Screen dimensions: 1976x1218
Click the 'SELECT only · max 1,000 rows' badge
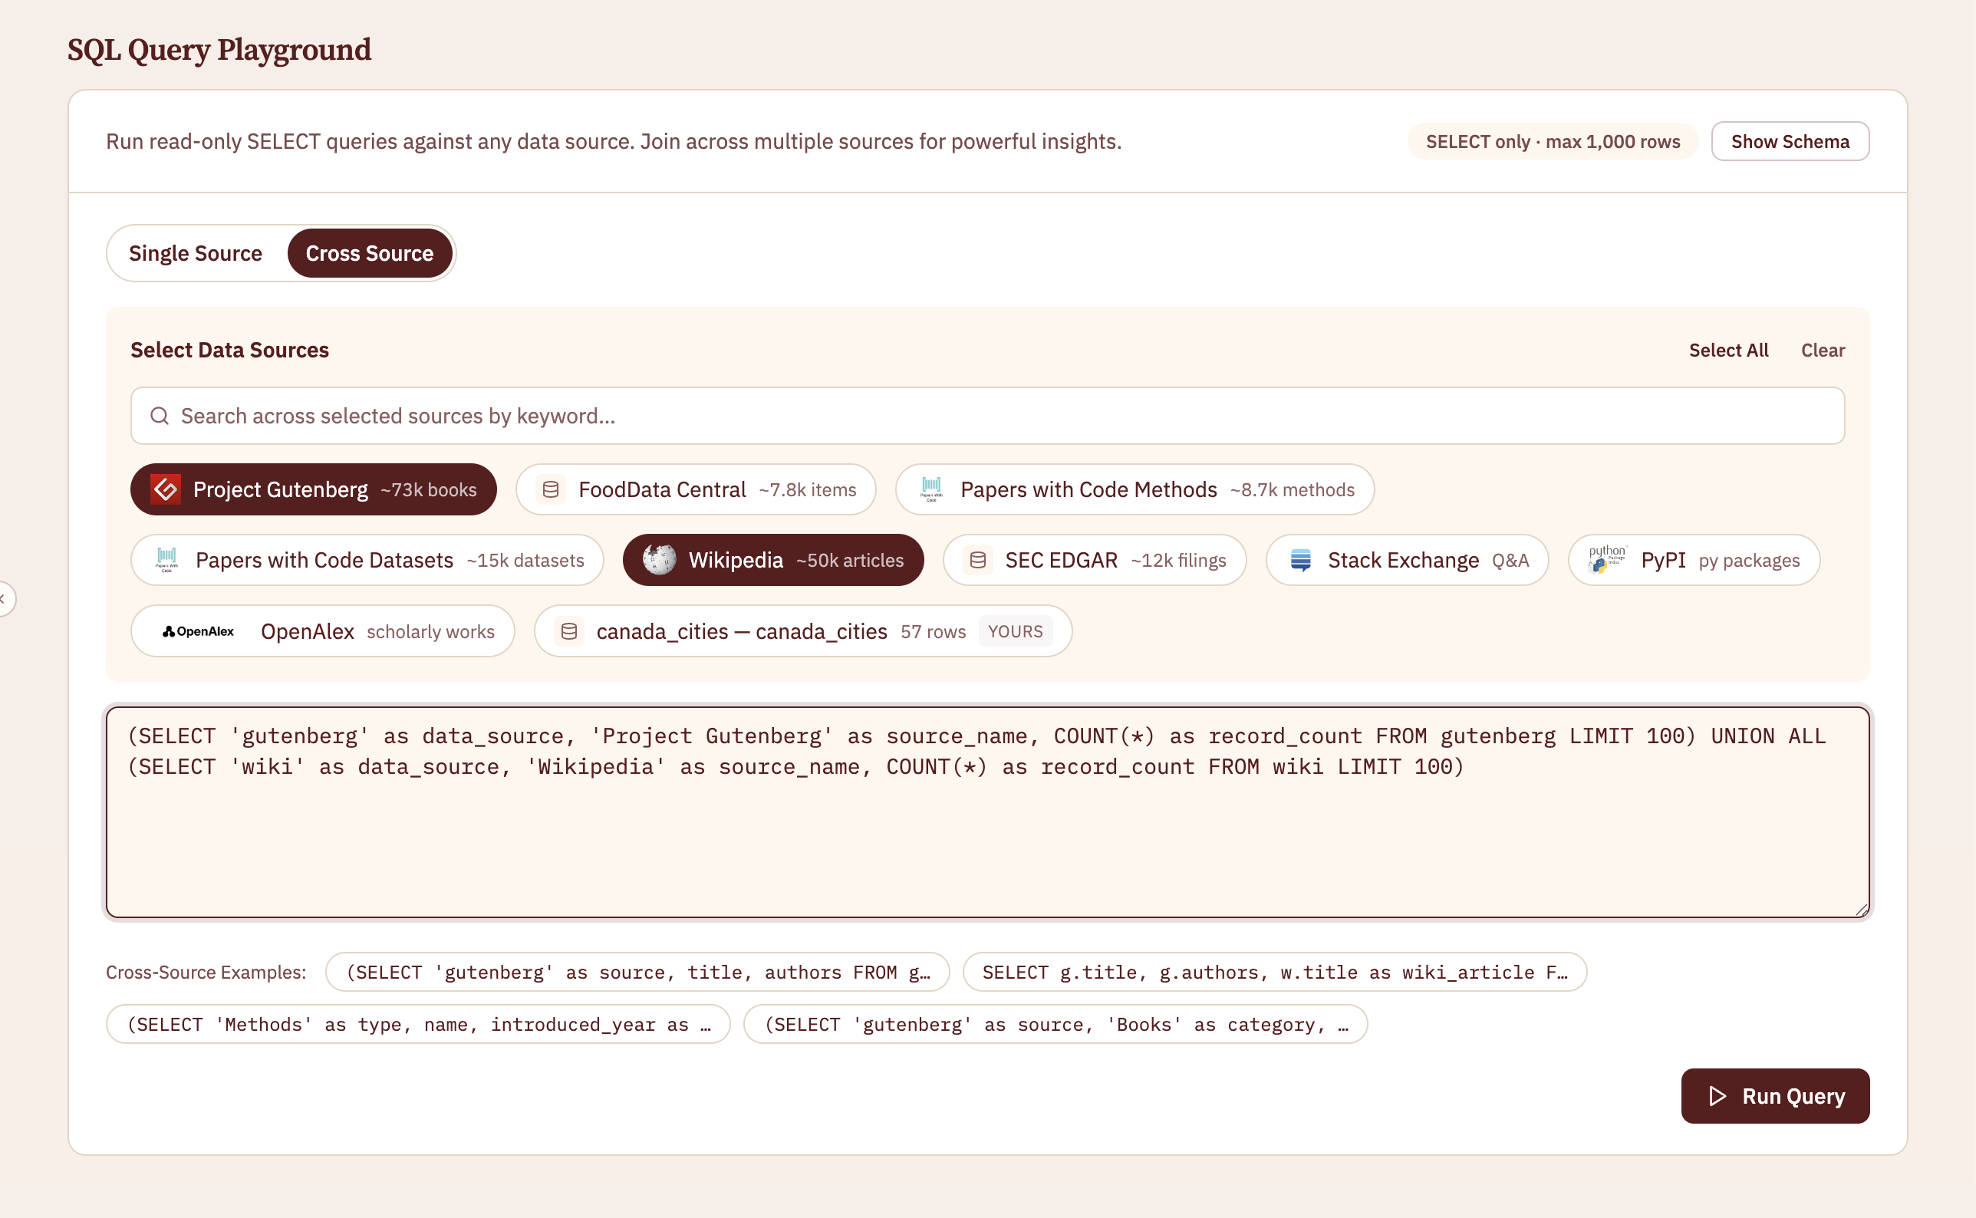coord(1553,142)
